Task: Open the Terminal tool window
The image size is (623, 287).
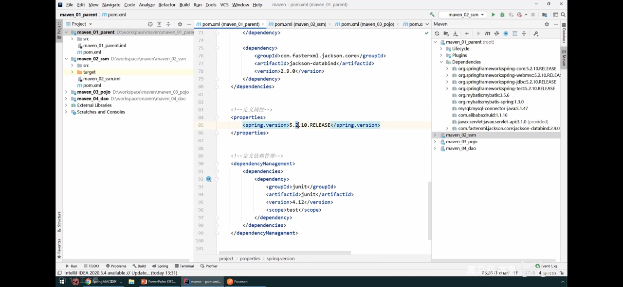Action: click(x=183, y=266)
